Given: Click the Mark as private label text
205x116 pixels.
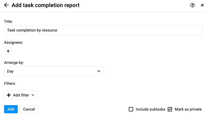Looking at the screenshot, I should point(188,109).
